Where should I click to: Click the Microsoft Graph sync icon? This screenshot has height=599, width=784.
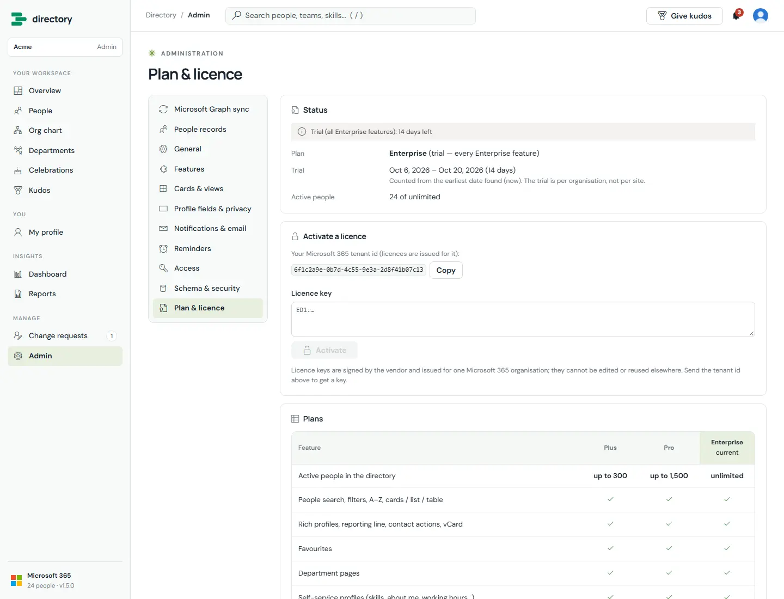point(163,109)
